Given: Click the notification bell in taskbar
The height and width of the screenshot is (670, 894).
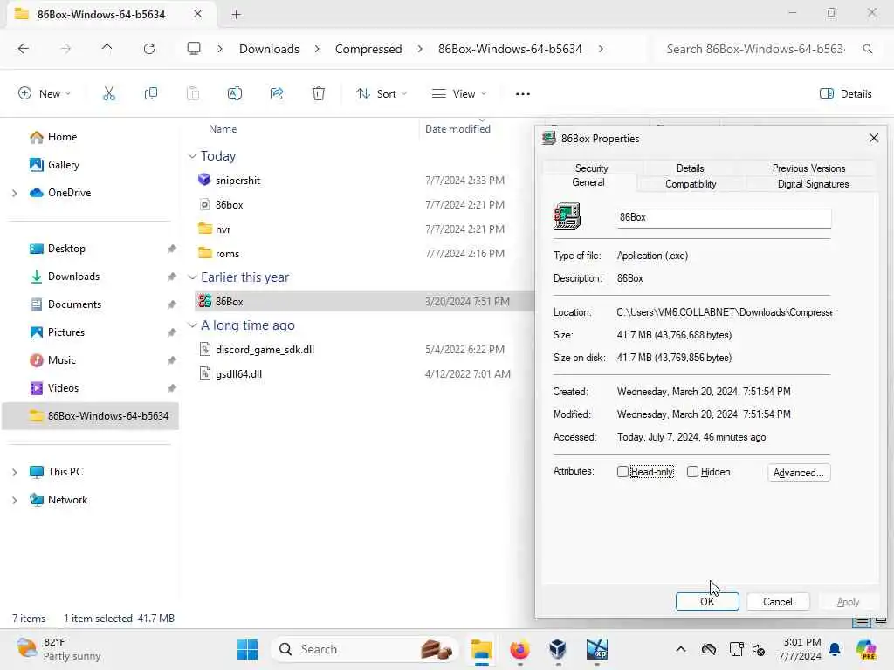Looking at the screenshot, I should 835,649.
